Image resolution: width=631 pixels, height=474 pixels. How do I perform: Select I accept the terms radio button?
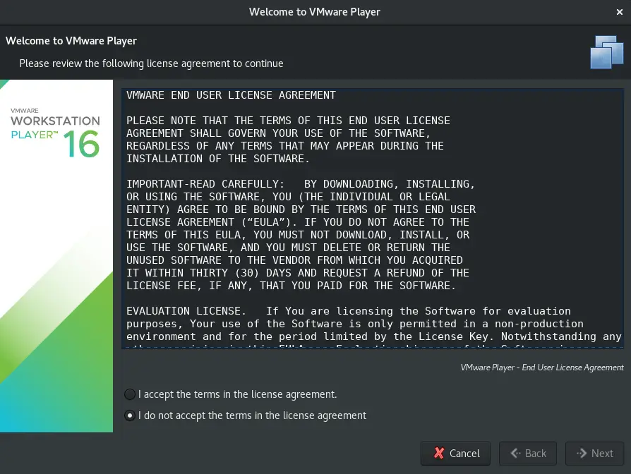(130, 394)
